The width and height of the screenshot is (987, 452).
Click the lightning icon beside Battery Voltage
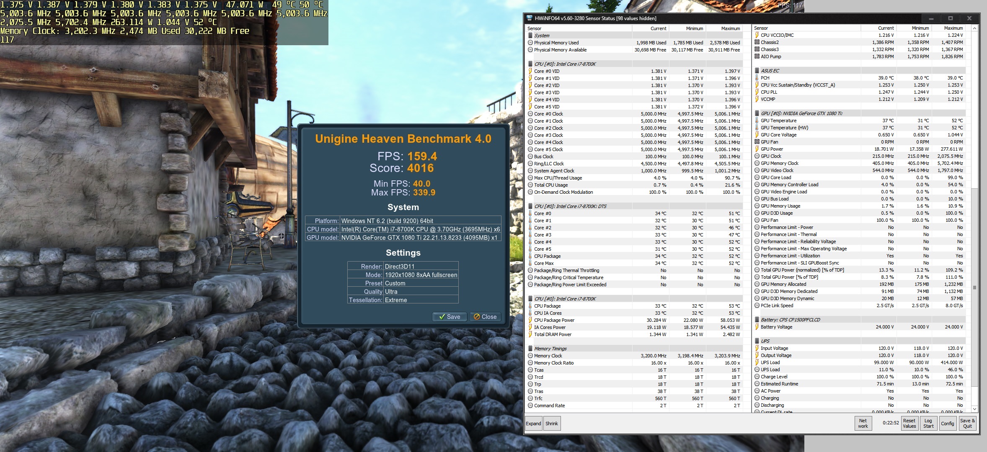[x=757, y=327]
